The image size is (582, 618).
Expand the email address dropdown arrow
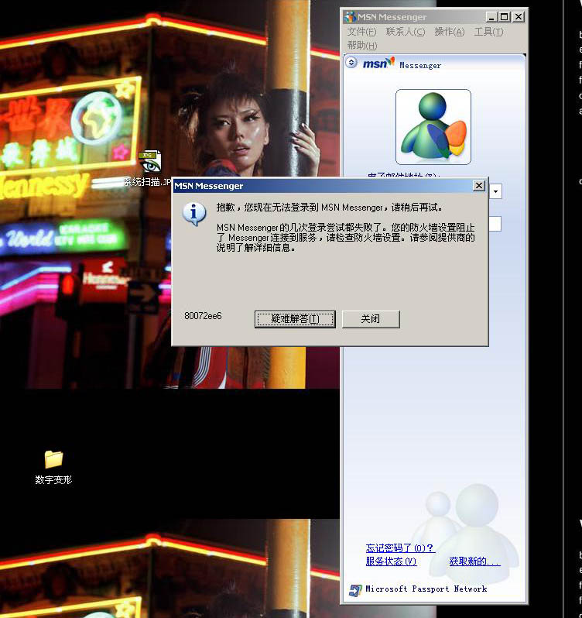[x=495, y=191]
